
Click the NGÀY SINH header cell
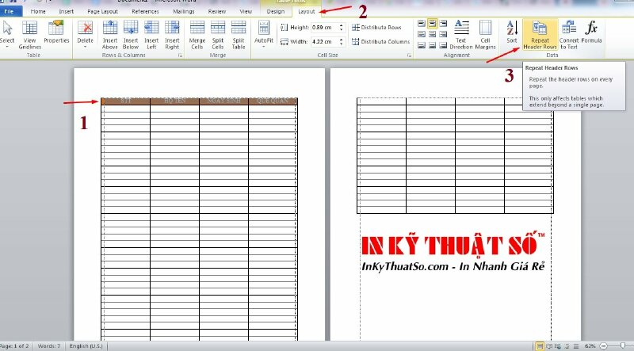(223, 101)
